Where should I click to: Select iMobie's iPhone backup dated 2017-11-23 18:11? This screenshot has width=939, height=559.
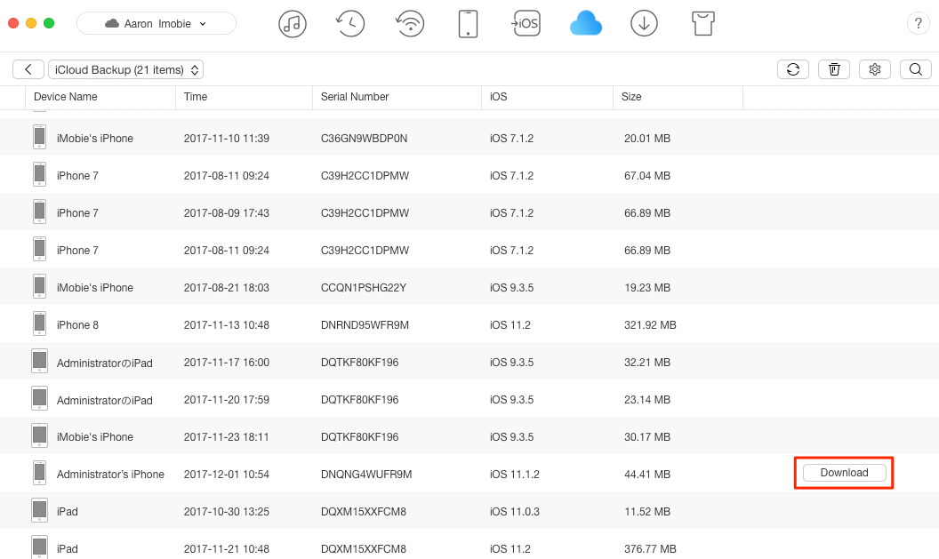[x=469, y=437]
